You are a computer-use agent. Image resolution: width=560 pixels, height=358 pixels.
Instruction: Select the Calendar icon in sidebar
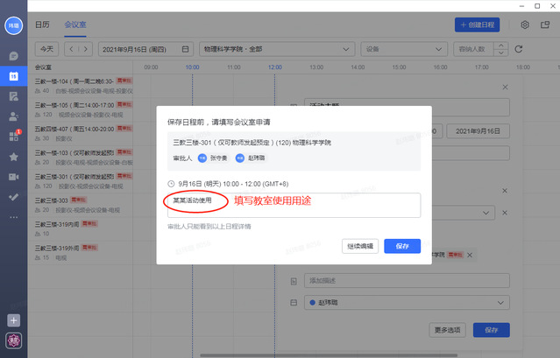(13, 76)
